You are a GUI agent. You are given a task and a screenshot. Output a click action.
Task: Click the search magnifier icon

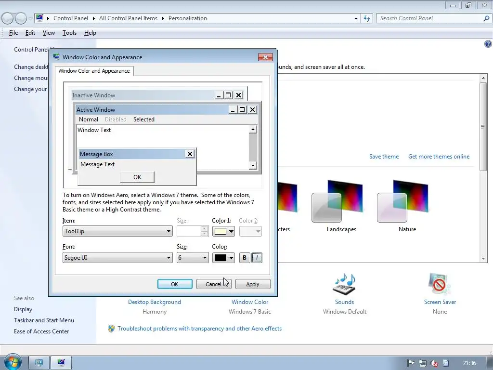486,18
